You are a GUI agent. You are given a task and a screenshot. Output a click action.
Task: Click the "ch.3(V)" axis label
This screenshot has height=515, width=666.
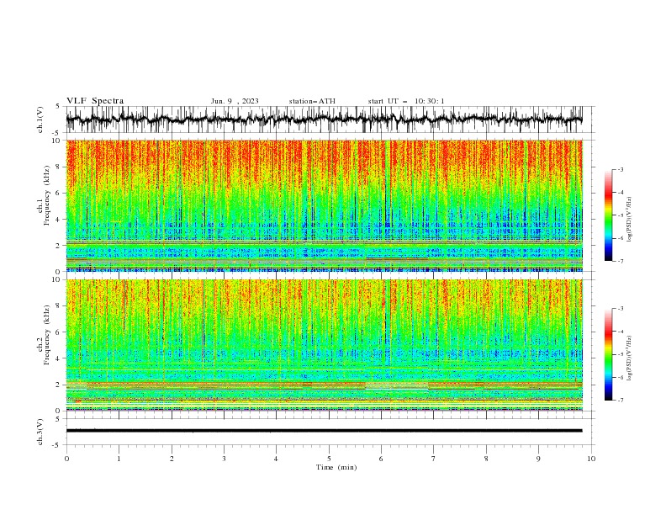coord(40,433)
